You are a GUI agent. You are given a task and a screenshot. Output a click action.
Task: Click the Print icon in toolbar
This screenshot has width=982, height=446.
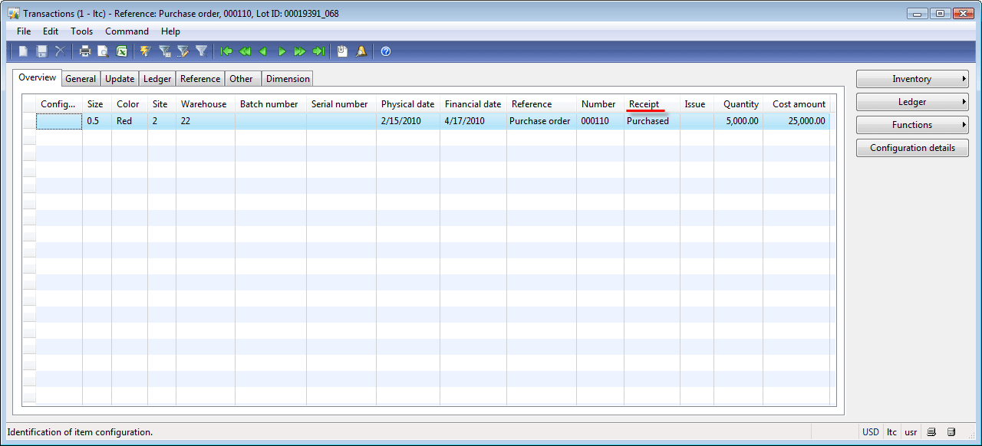click(85, 51)
